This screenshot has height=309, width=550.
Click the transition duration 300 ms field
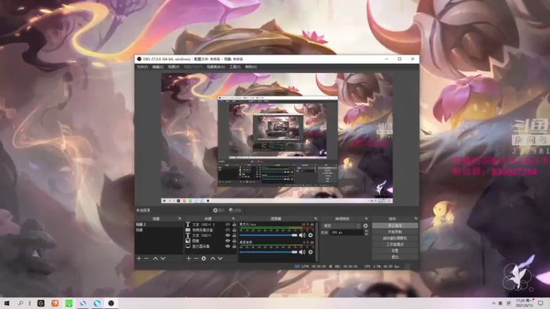tap(346, 232)
